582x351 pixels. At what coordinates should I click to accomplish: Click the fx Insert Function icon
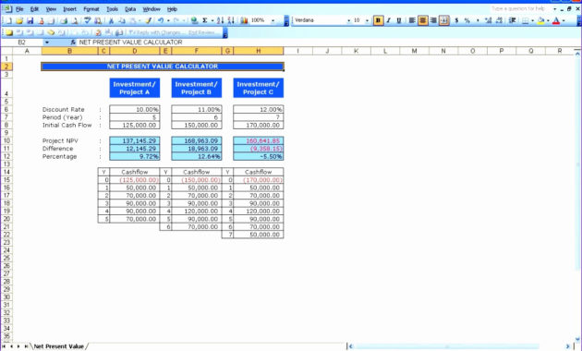coord(73,42)
